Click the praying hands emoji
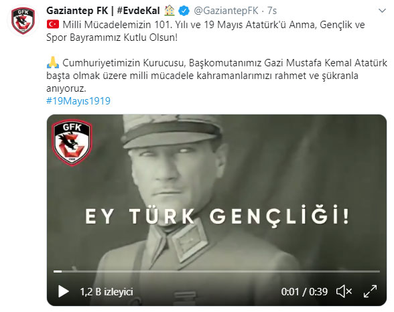The image size is (394, 312). pos(53,63)
